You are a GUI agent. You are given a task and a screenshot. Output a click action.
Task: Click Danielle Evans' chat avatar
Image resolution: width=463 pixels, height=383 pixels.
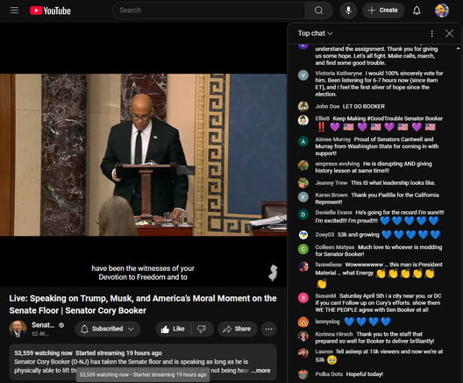pyautogui.click(x=303, y=214)
